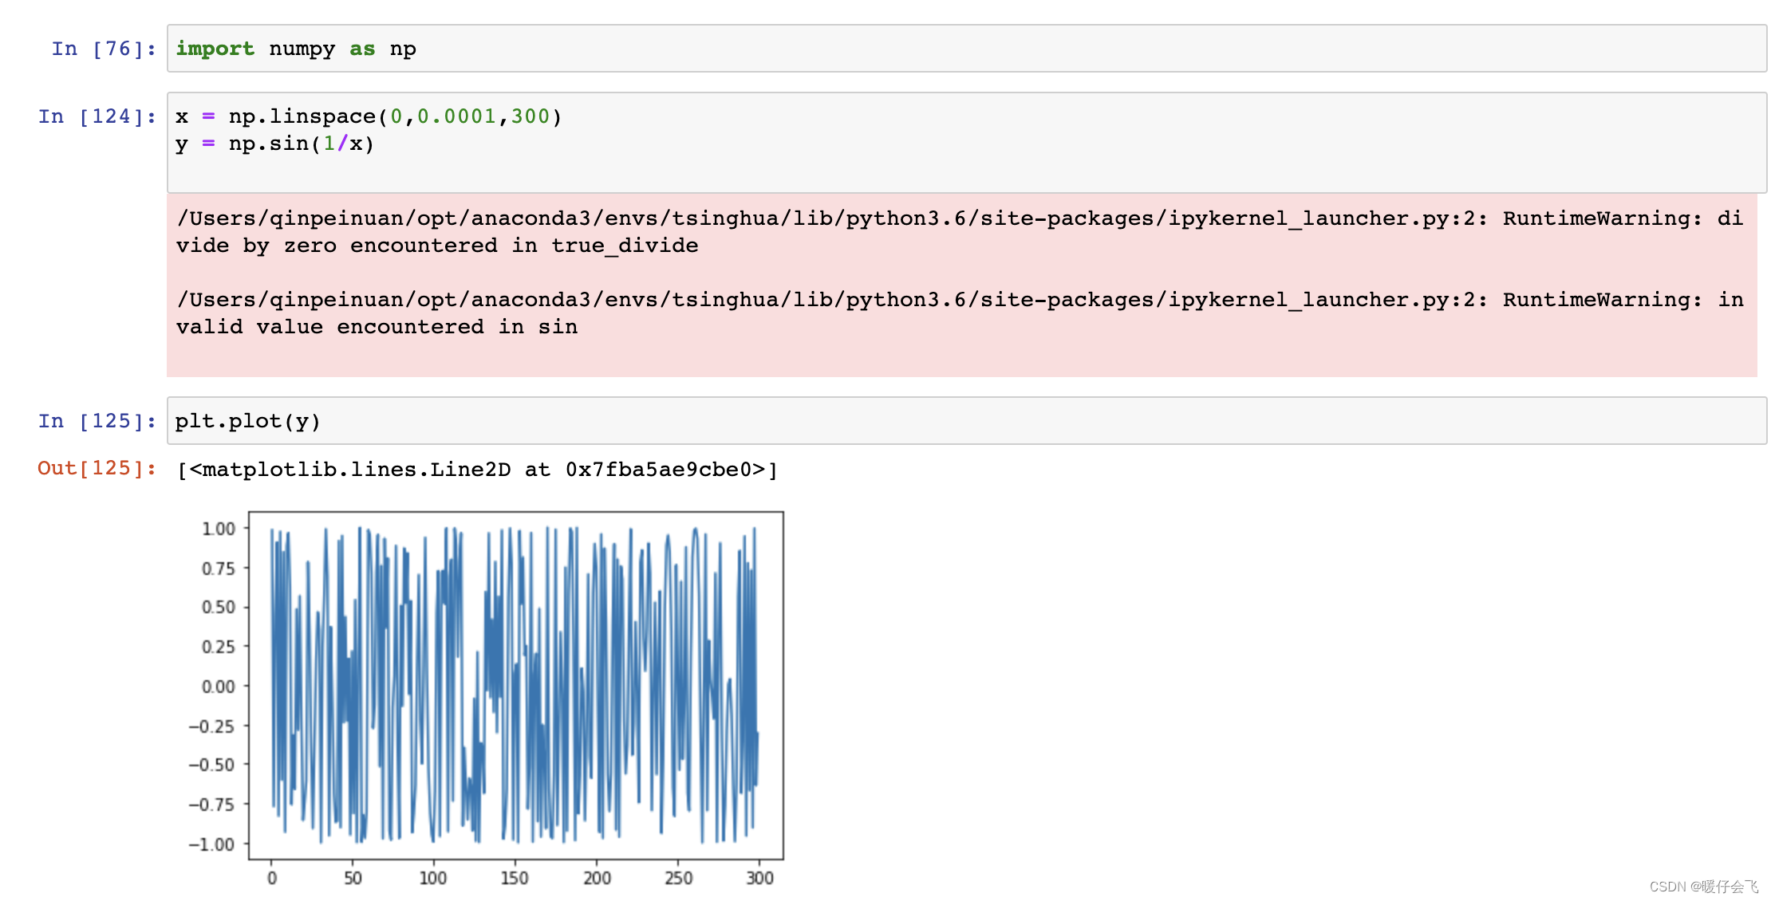Click the divide by zero RuntimeWarning message

(960, 232)
